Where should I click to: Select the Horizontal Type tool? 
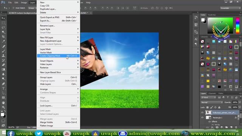[3, 88]
